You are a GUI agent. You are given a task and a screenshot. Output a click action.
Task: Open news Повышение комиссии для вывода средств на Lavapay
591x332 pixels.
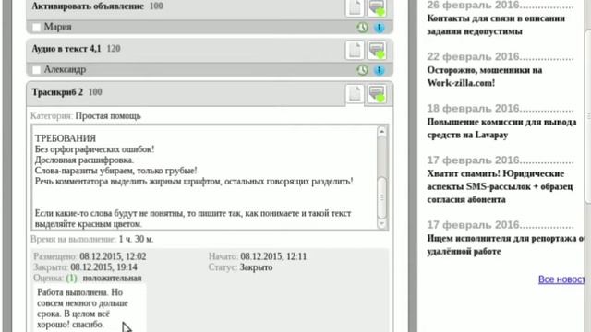(x=501, y=128)
